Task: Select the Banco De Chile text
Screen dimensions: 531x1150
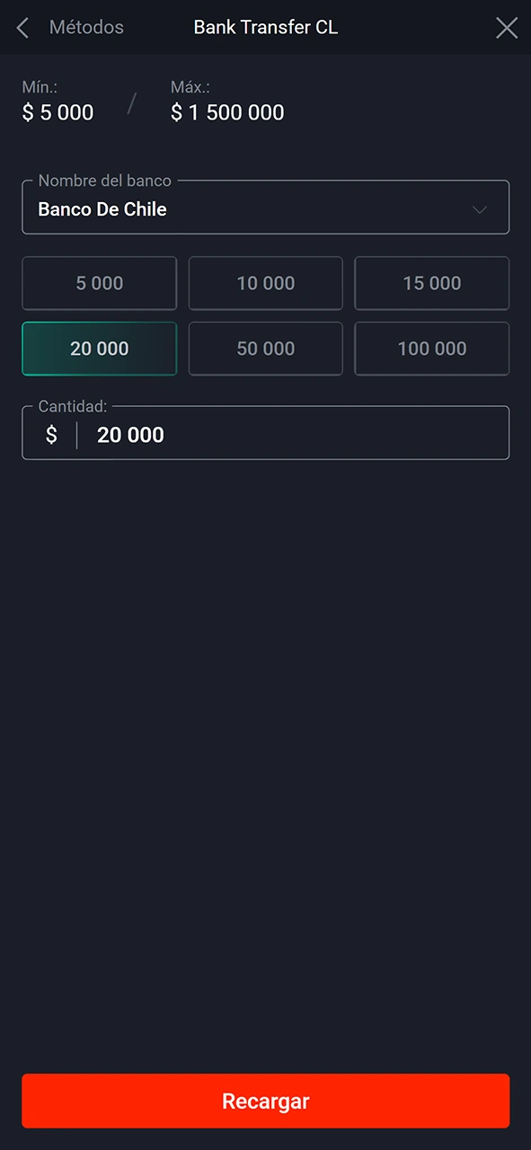Action: (102, 209)
